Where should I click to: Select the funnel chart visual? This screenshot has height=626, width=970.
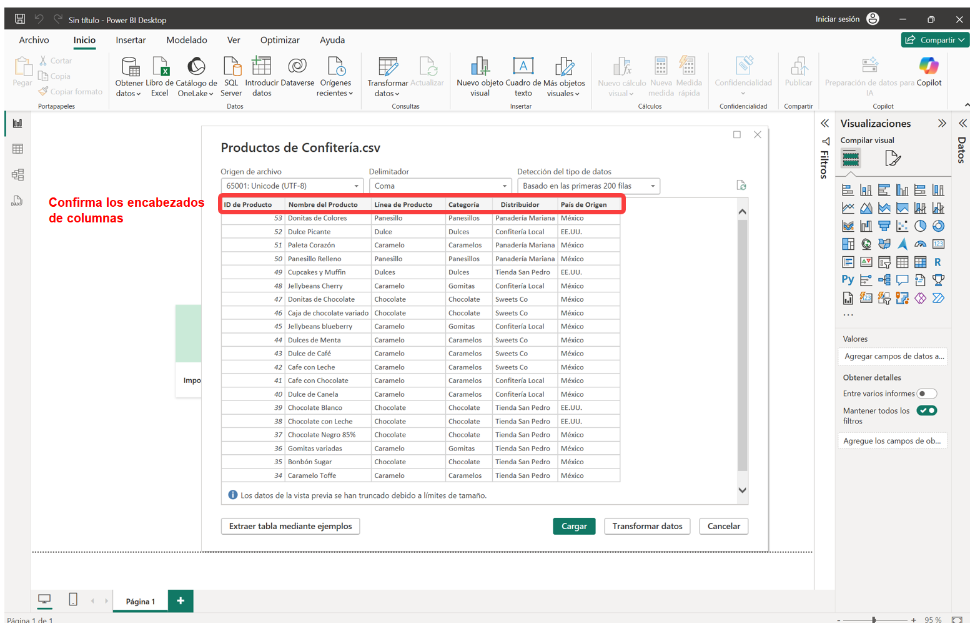(884, 226)
